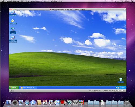Open the tools wrench configuration icon
This screenshot has width=135, height=107.
117,91
